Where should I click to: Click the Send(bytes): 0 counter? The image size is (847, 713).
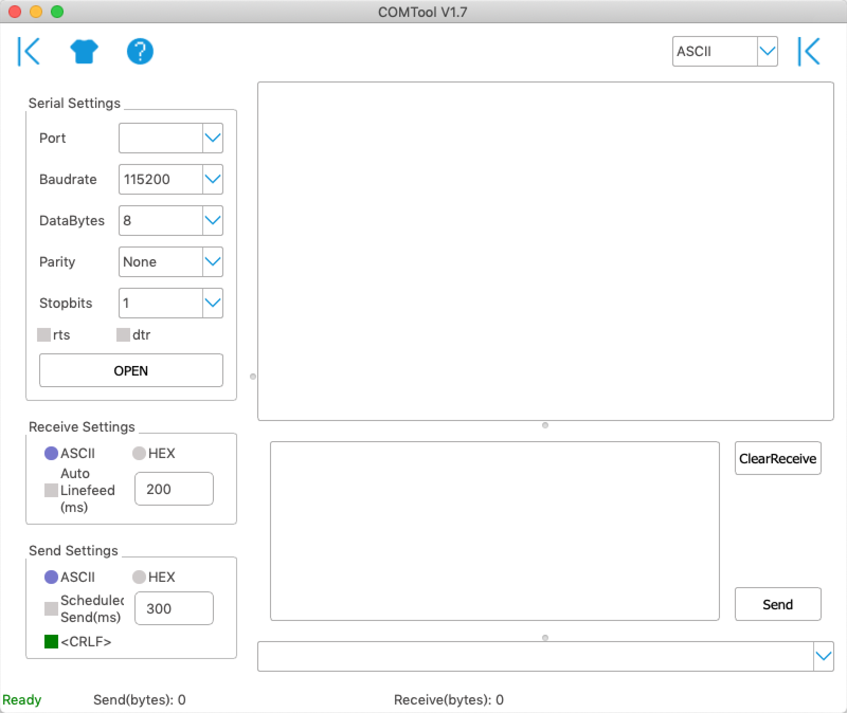pyautogui.click(x=139, y=700)
